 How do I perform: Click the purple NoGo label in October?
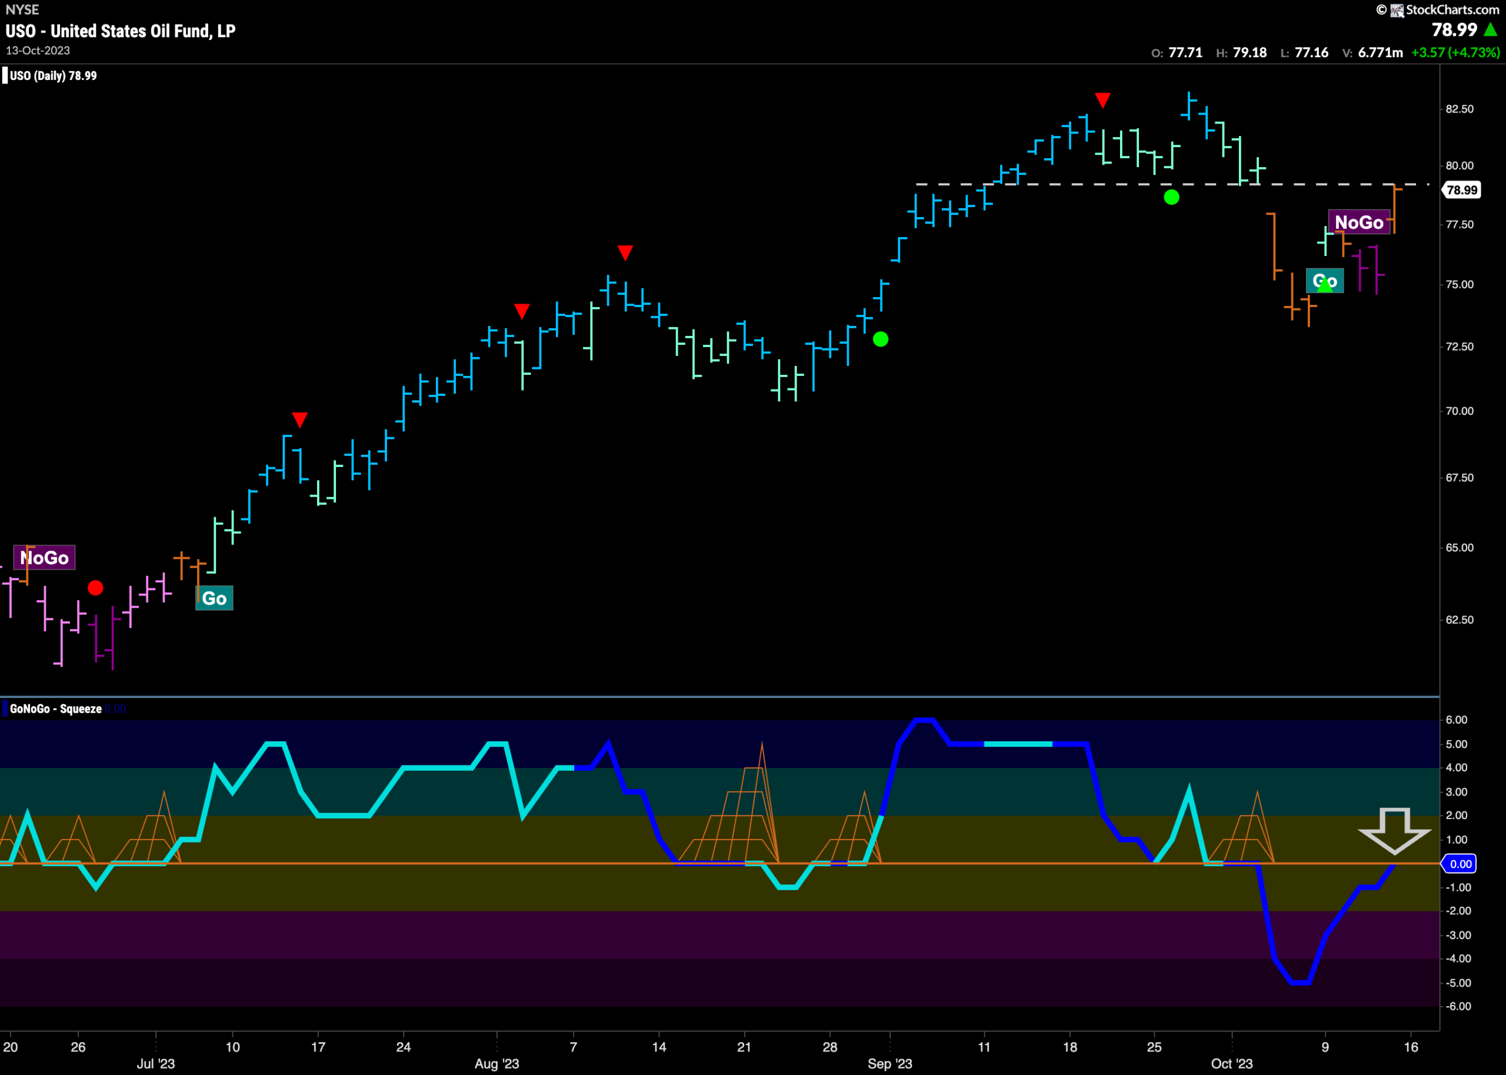[1359, 222]
